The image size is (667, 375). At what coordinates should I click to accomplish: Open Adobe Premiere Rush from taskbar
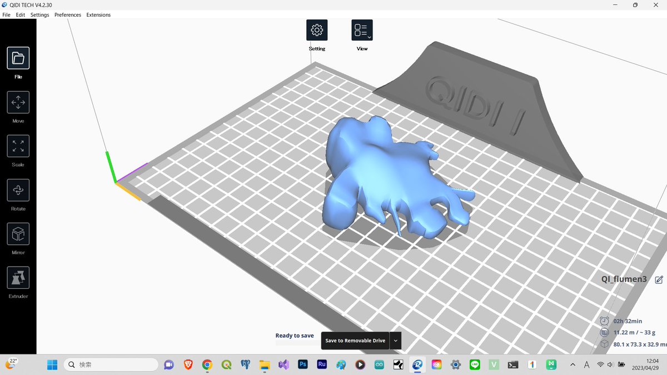322,364
